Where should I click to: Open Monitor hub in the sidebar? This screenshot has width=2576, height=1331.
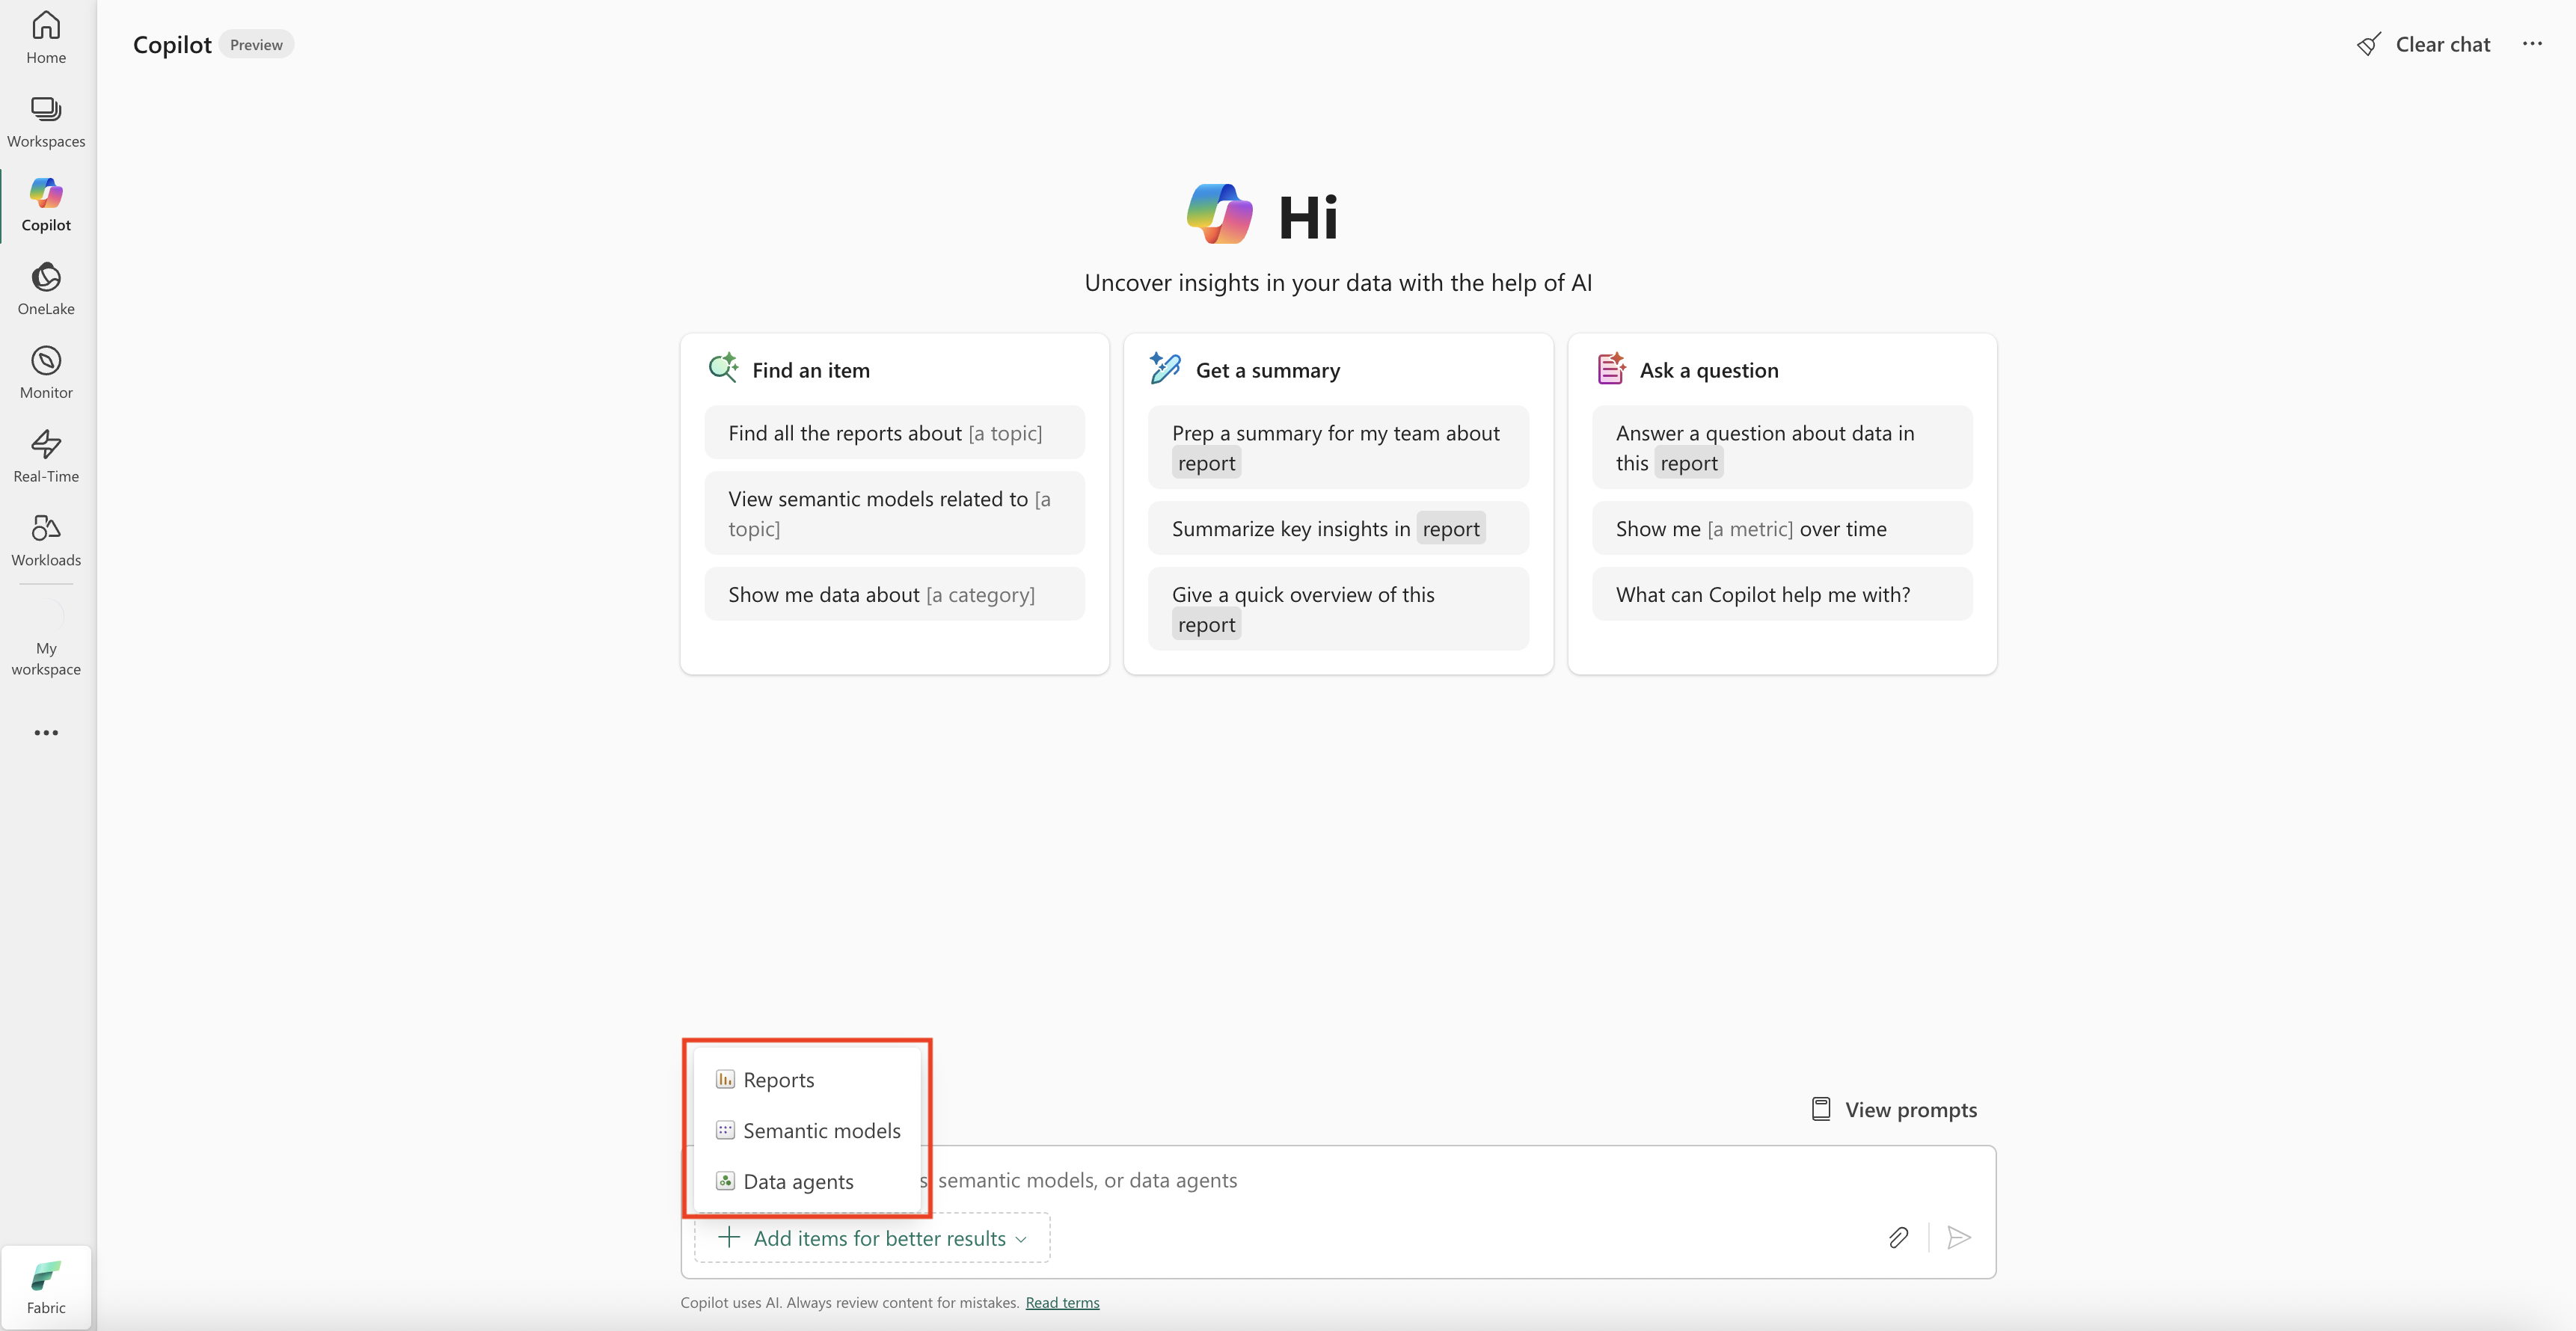pyautogui.click(x=46, y=373)
